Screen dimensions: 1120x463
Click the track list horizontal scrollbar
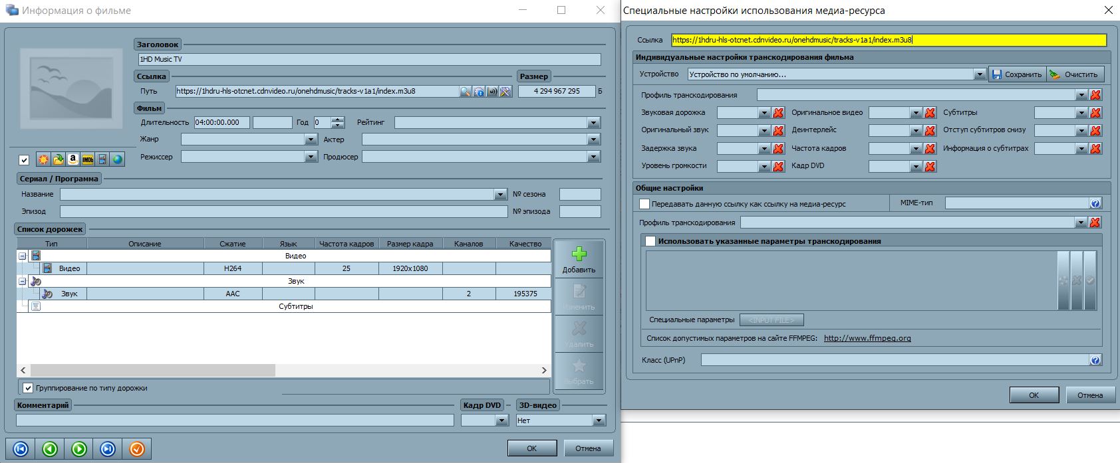(x=153, y=370)
